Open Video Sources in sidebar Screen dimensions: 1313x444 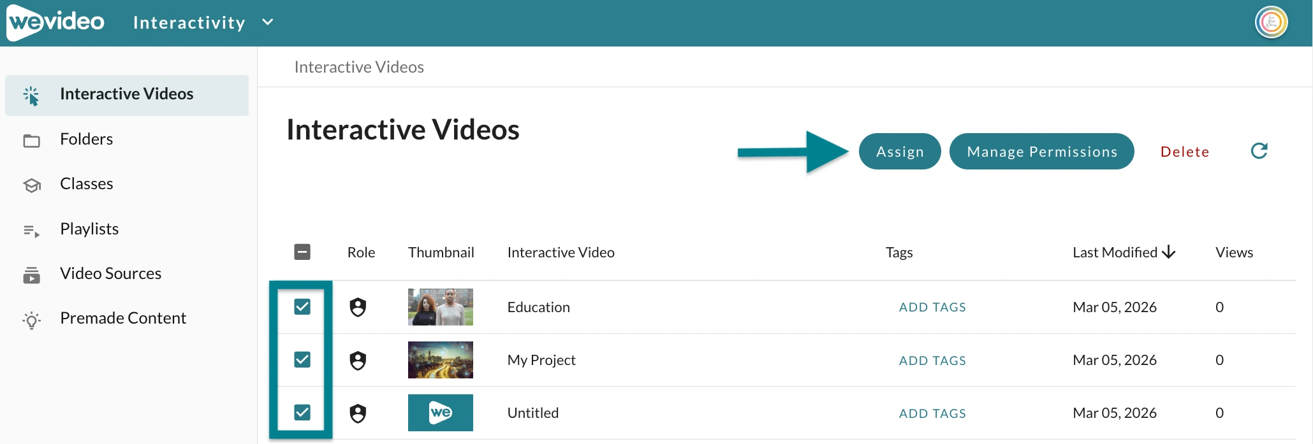(x=110, y=274)
